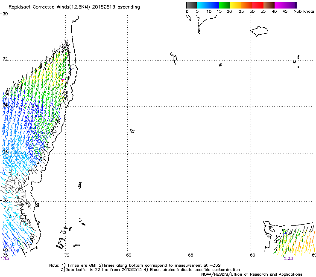Click the purple "4:13" swath time label

pyautogui.click(x=4, y=259)
